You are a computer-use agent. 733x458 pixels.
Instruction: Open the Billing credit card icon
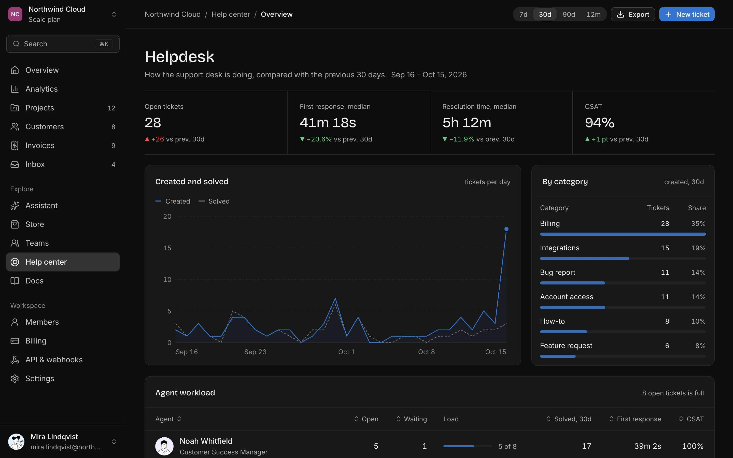15,341
